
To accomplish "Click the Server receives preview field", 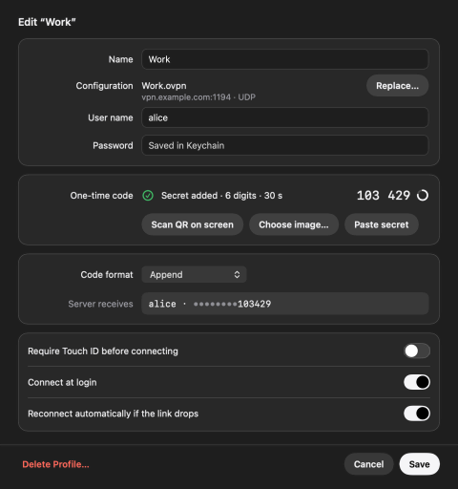I will click(285, 304).
